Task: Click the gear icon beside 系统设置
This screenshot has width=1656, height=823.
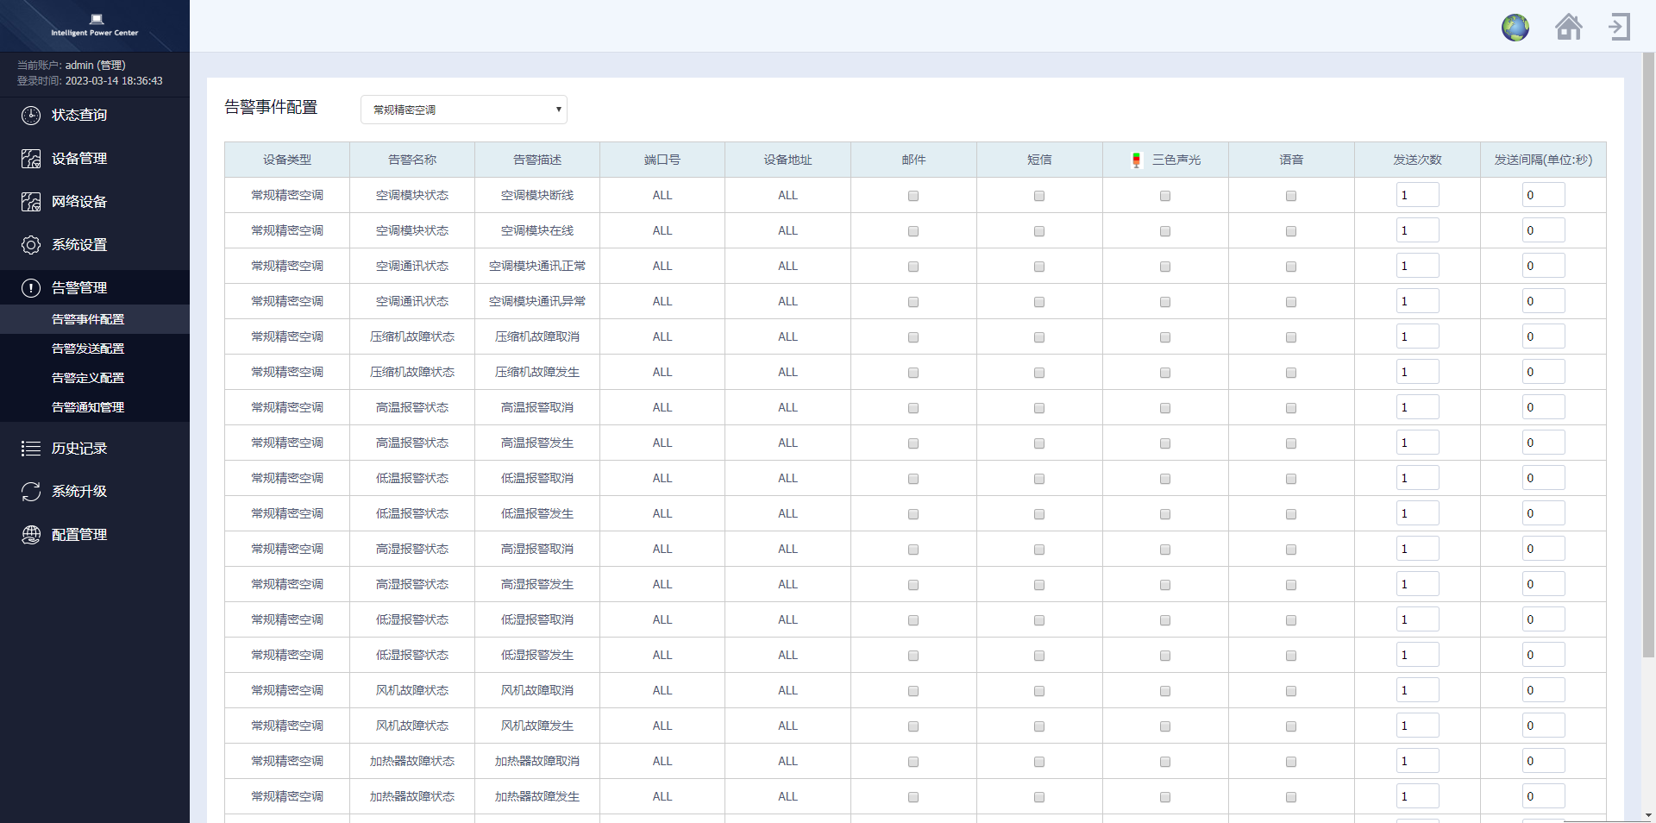Action: (31, 245)
